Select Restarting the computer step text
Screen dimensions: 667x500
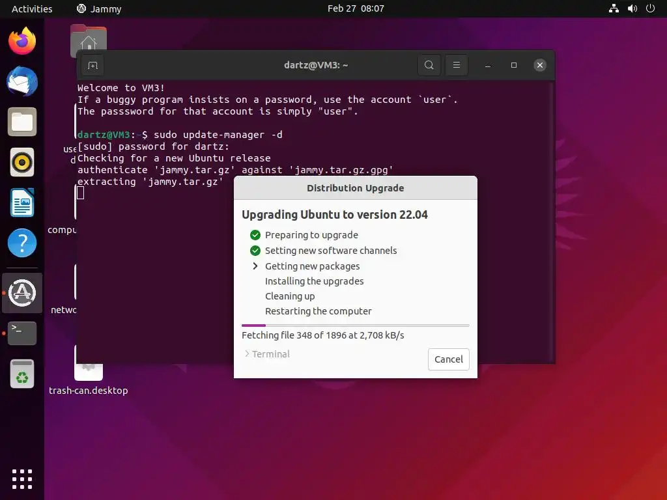pos(318,311)
